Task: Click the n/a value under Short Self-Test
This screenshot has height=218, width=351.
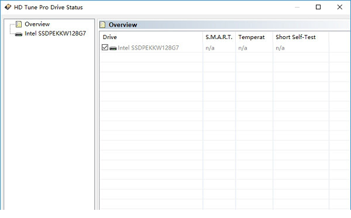Action: click(x=280, y=48)
